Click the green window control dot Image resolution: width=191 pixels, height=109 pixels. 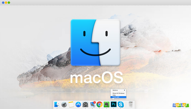[x=9, y=2]
